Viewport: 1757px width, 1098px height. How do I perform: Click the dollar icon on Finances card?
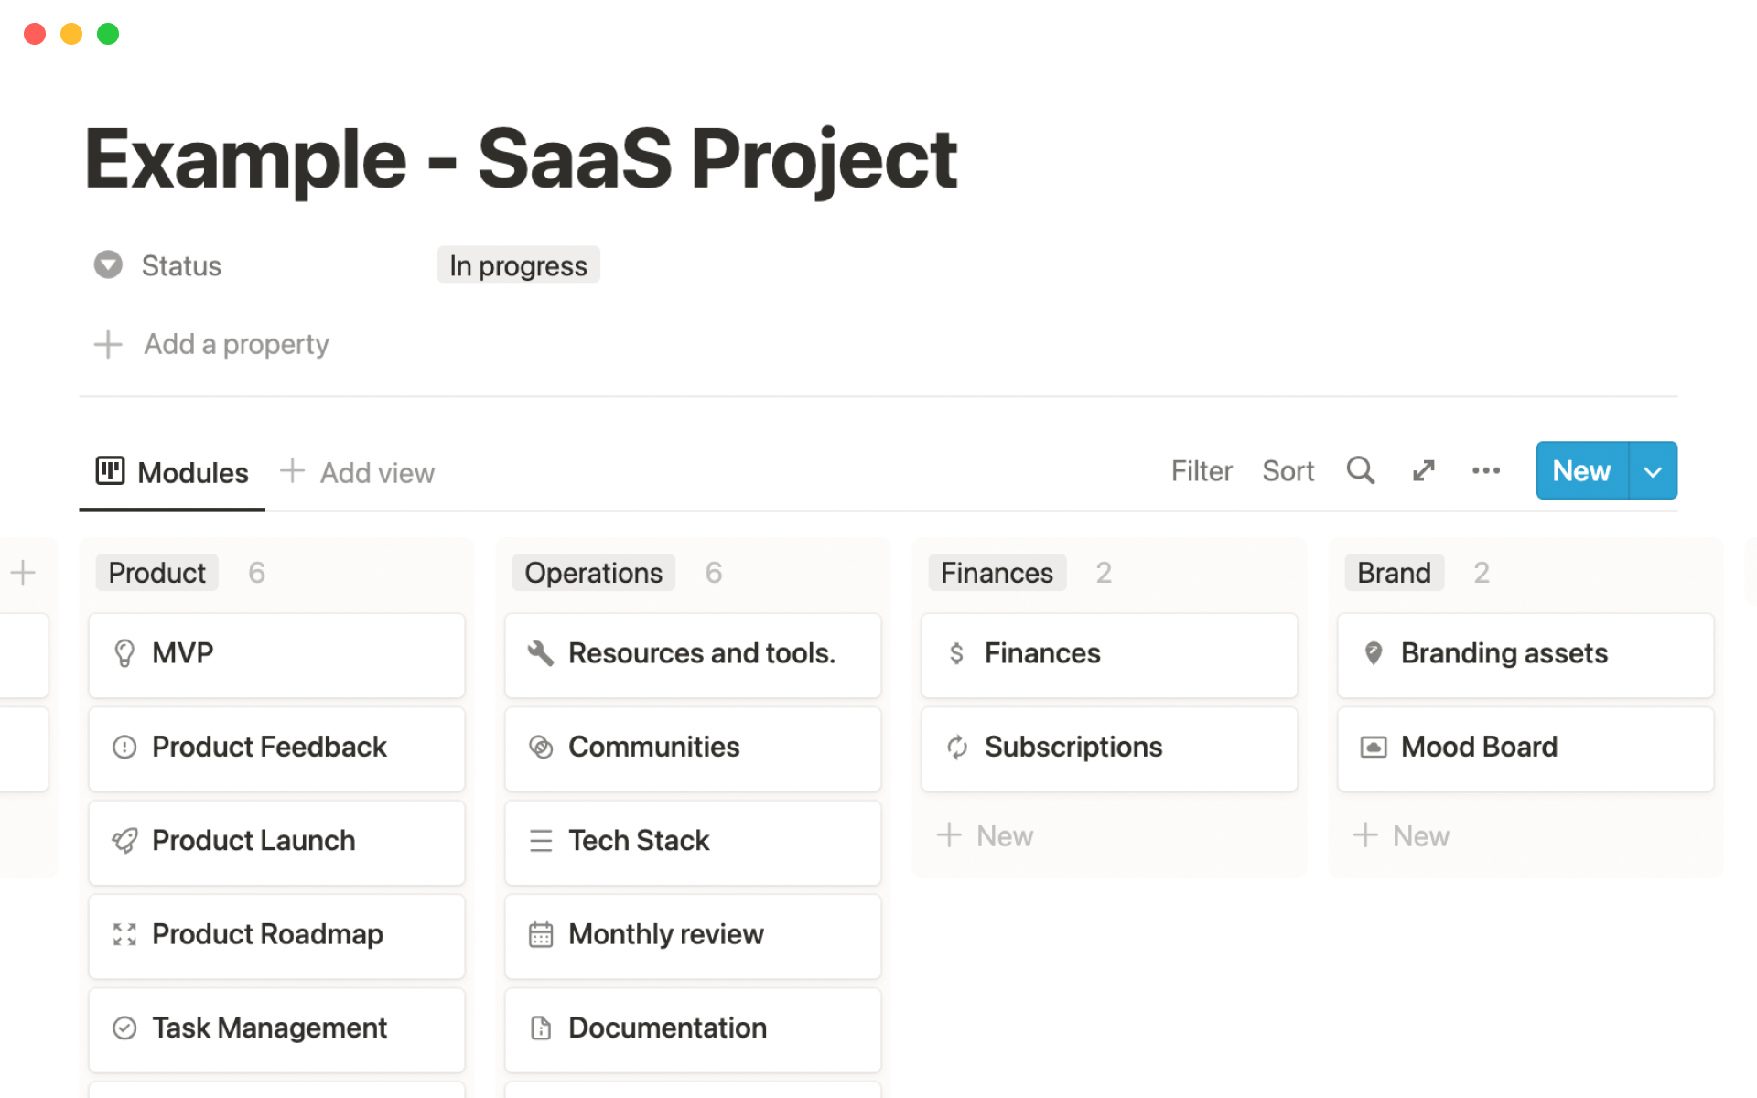pyautogui.click(x=956, y=653)
